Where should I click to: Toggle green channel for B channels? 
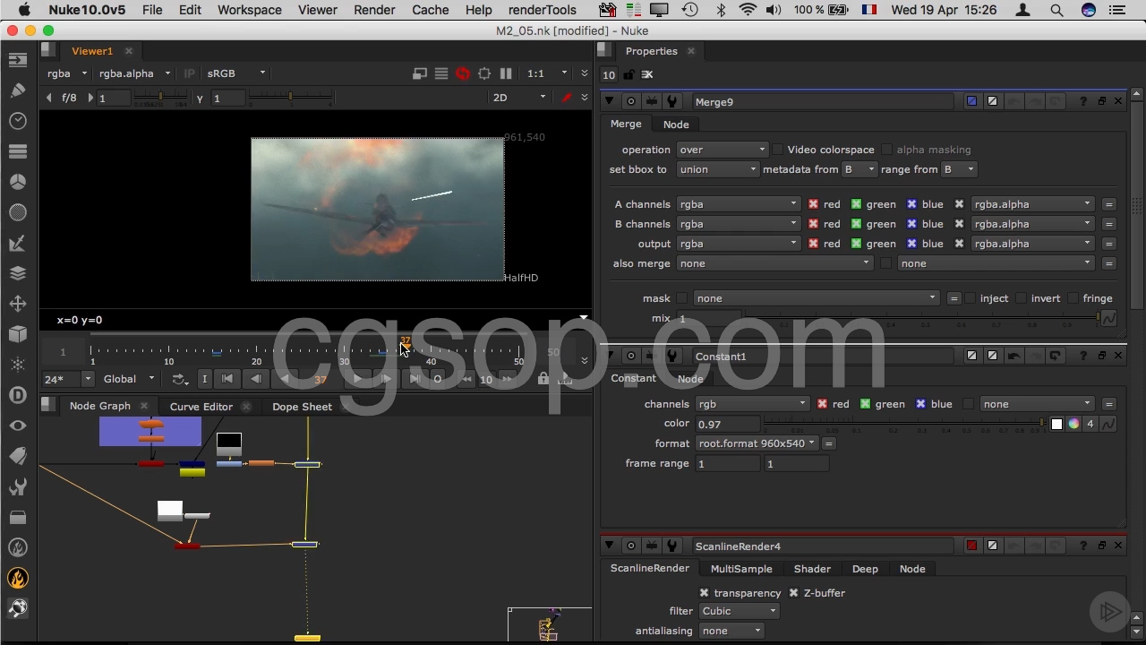pos(856,224)
